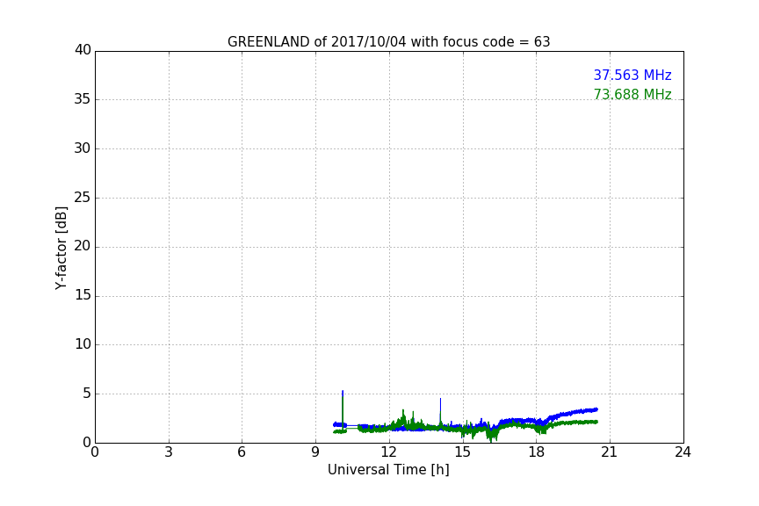
Task: Click the x-axis tick label '3'
Action: pos(169,452)
